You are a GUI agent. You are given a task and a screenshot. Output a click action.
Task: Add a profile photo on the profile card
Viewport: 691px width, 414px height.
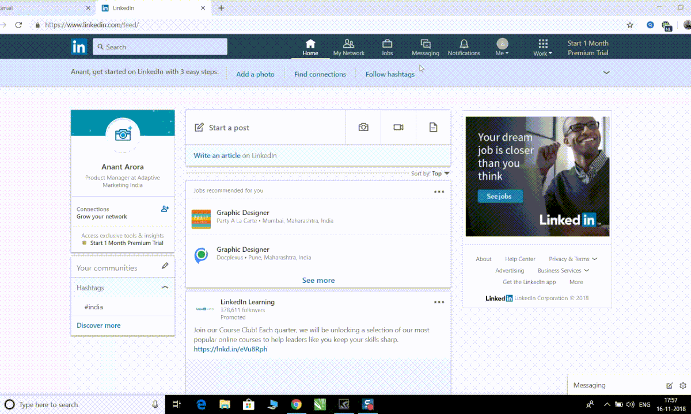[x=123, y=134]
